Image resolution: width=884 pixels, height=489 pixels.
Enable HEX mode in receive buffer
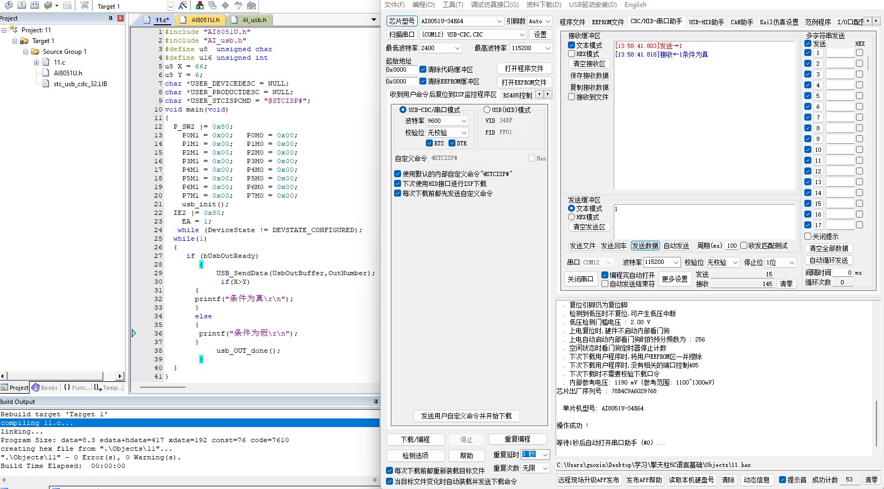pyautogui.click(x=572, y=54)
